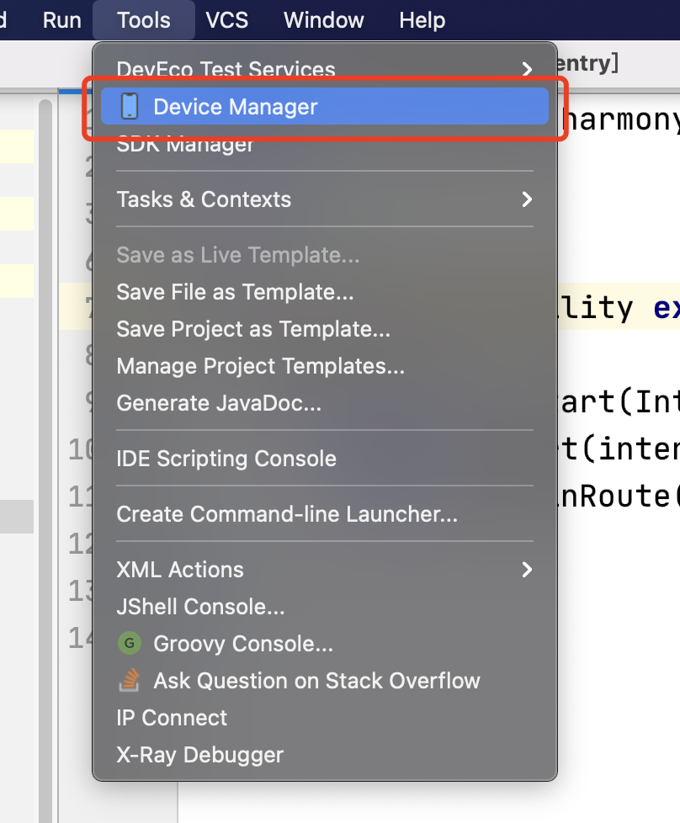The width and height of the screenshot is (680, 823).
Task: Open the Run menu
Action: pos(61,20)
